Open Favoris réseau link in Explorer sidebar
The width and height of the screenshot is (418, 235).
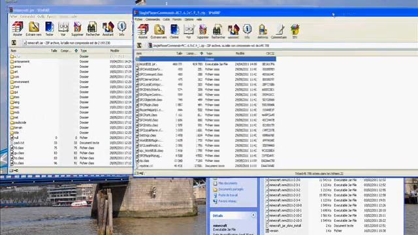[x=227, y=201]
